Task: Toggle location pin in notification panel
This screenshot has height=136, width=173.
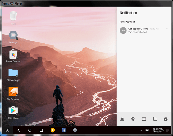Action: coord(133,119)
